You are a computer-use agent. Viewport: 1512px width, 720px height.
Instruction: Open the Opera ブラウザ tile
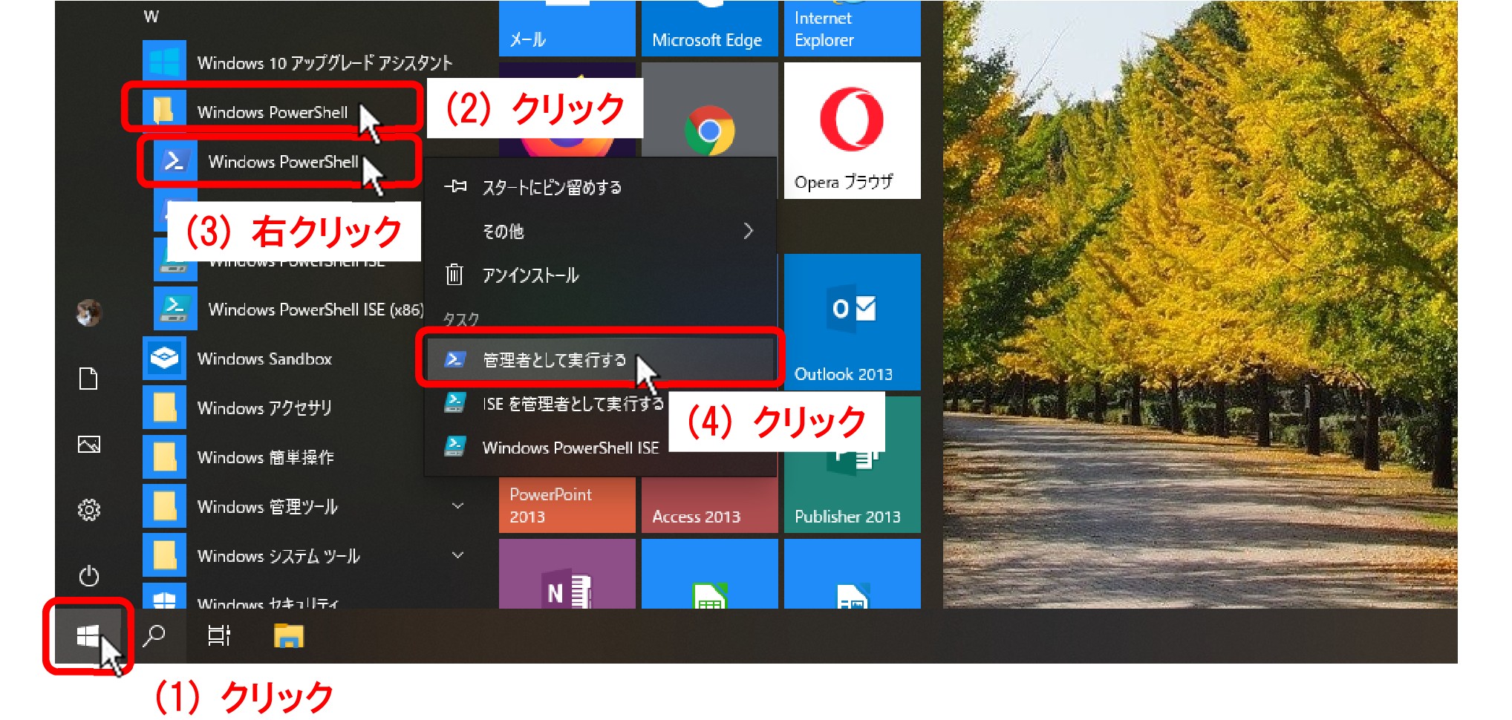click(853, 131)
